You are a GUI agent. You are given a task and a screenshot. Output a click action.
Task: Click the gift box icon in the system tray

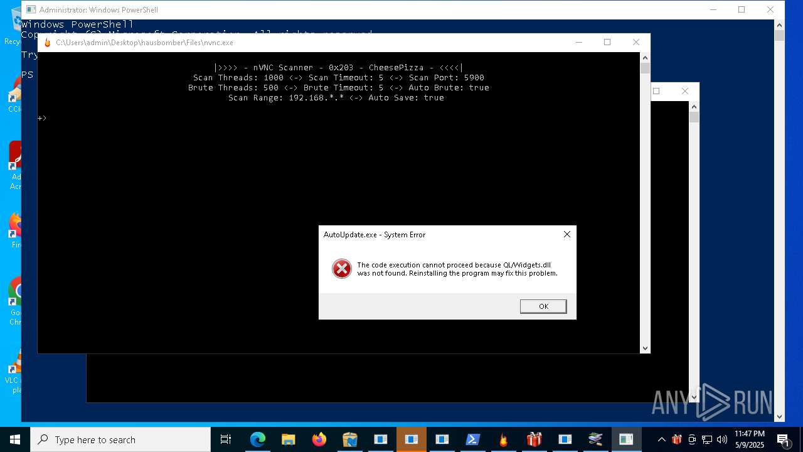pos(677,439)
